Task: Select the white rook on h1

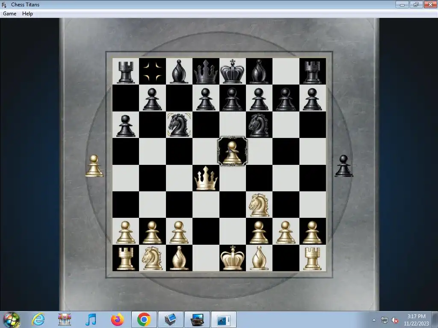Action: click(x=312, y=259)
